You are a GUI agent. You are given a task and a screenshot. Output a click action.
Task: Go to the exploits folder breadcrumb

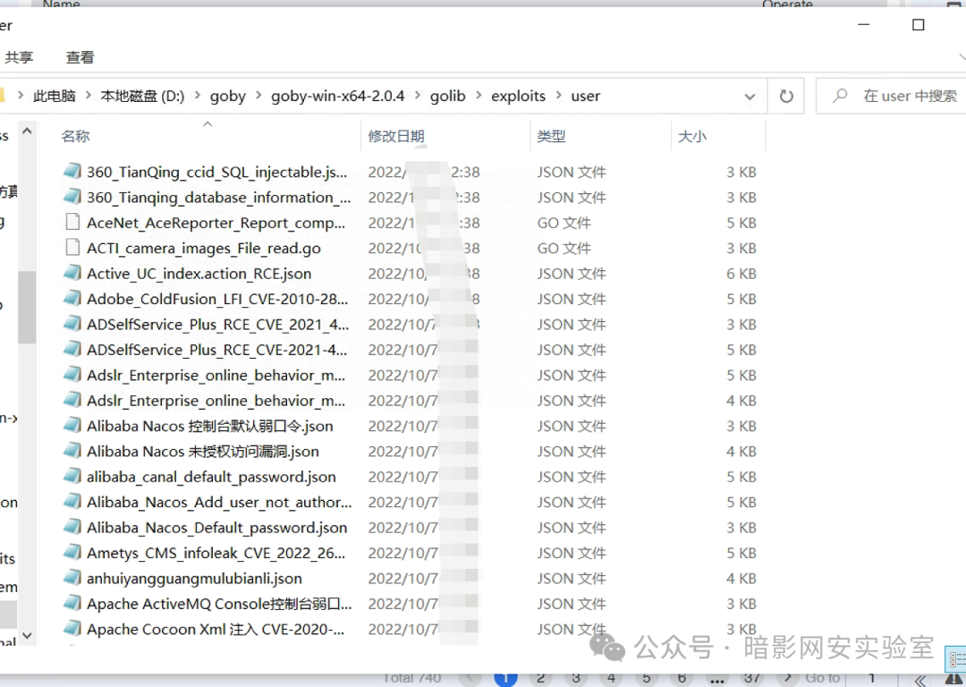(518, 96)
